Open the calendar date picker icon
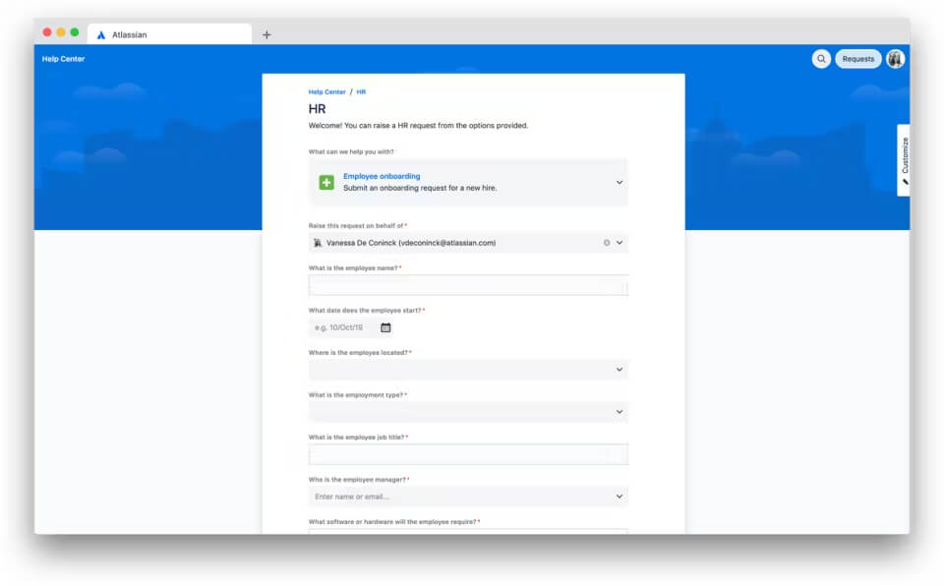 coord(385,328)
